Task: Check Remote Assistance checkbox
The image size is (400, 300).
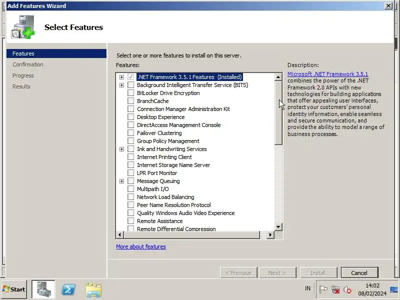Action: [x=130, y=220]
